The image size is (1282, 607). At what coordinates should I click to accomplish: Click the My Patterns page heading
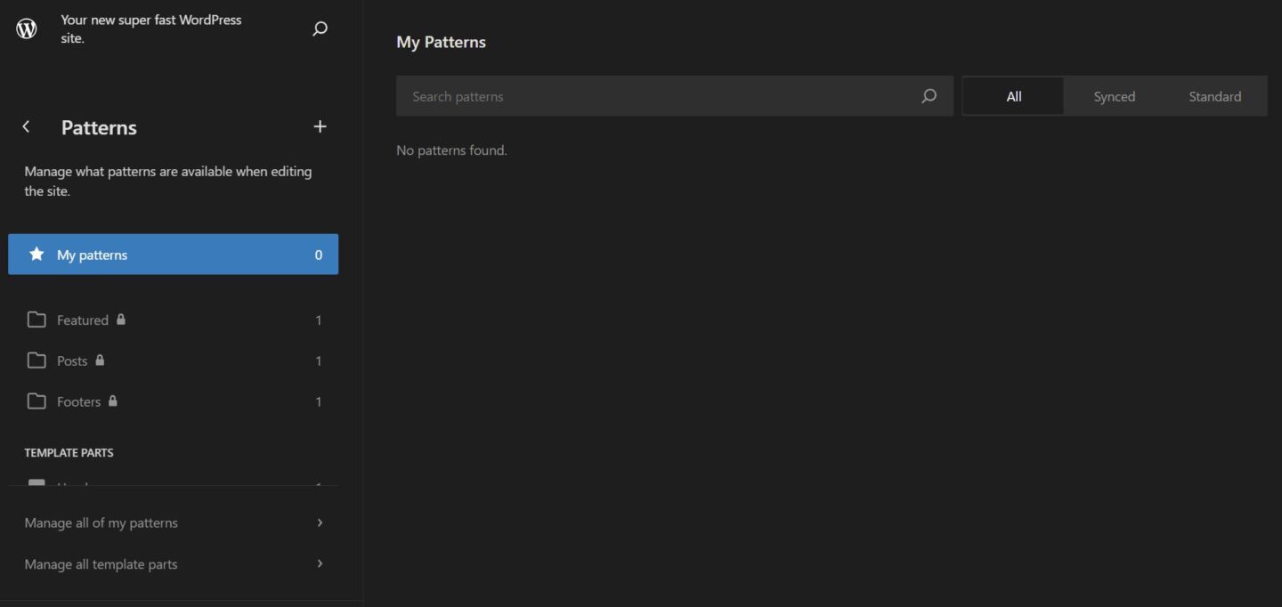441,42
